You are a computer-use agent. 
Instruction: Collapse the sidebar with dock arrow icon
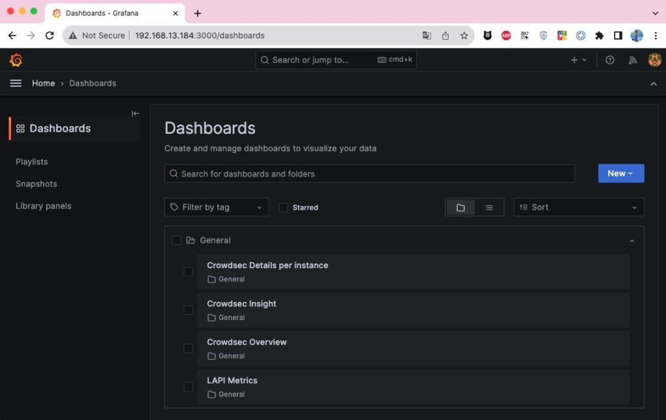[x=135, y=113]
